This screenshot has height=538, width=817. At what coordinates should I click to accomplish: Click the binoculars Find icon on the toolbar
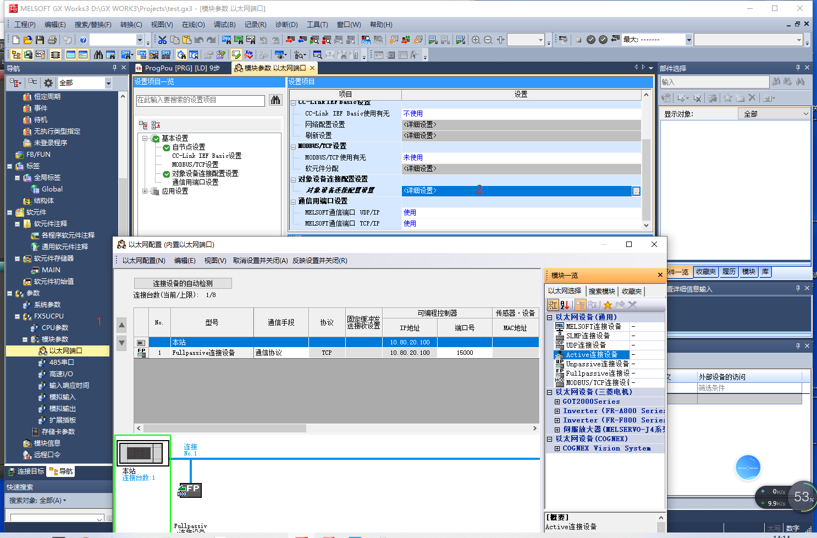pos(99,53)
